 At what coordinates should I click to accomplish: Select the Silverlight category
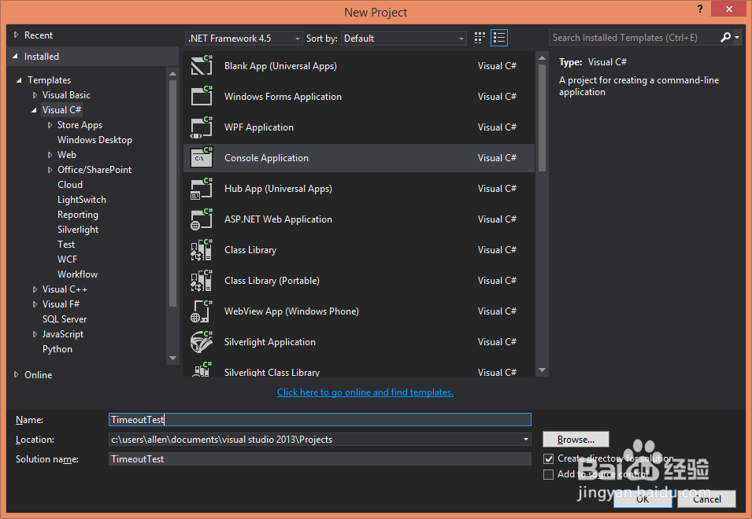78,230
